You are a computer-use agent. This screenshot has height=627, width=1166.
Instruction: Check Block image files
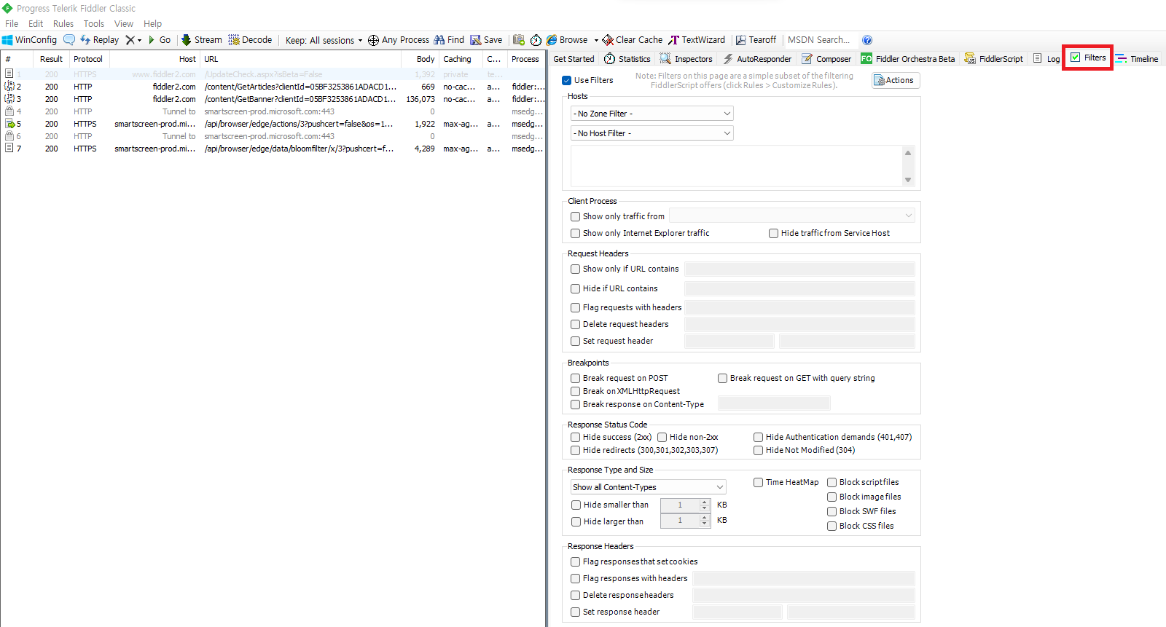coord(832,497)
